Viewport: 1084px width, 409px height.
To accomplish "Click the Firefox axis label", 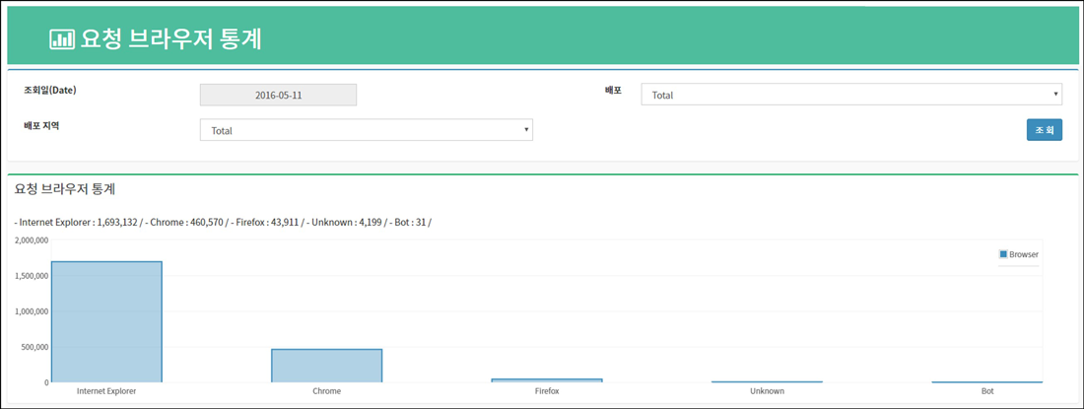I will [x=547, y=391].
